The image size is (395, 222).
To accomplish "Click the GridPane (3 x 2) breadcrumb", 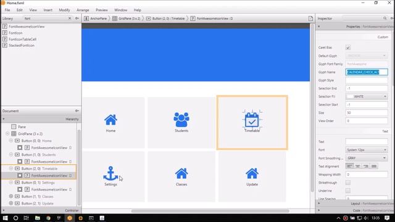I will click(126, 18).
